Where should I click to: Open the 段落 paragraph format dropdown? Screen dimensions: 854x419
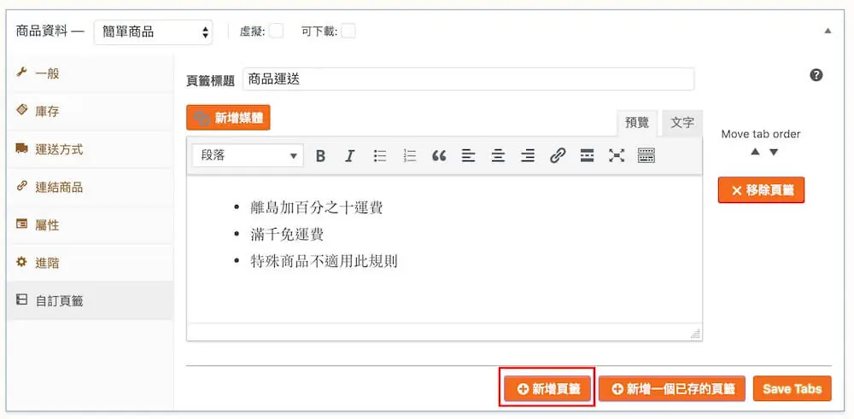pos(248,155)
